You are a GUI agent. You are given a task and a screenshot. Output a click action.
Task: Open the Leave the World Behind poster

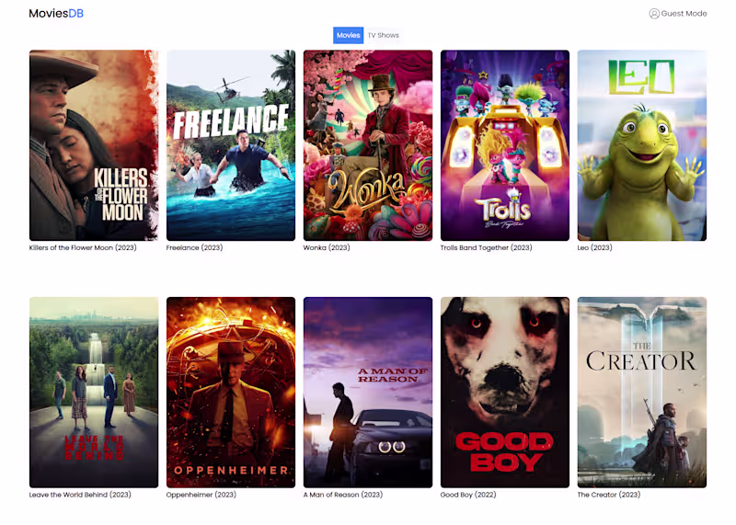click(x=94, y=393)
